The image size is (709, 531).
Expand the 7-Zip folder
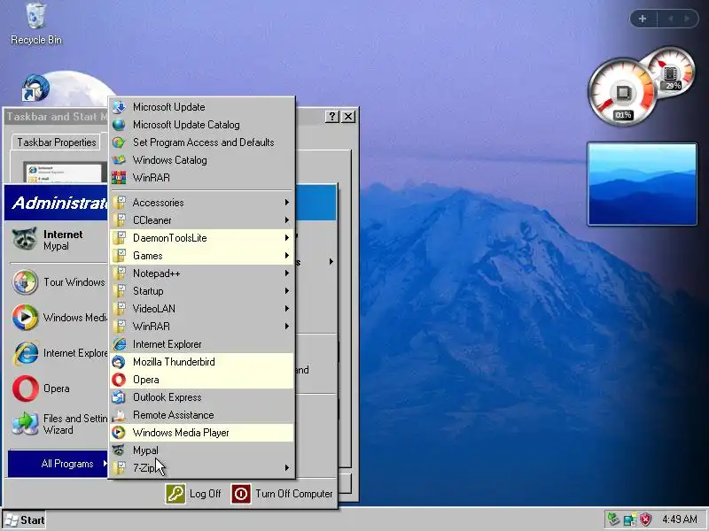coord(201,468)
